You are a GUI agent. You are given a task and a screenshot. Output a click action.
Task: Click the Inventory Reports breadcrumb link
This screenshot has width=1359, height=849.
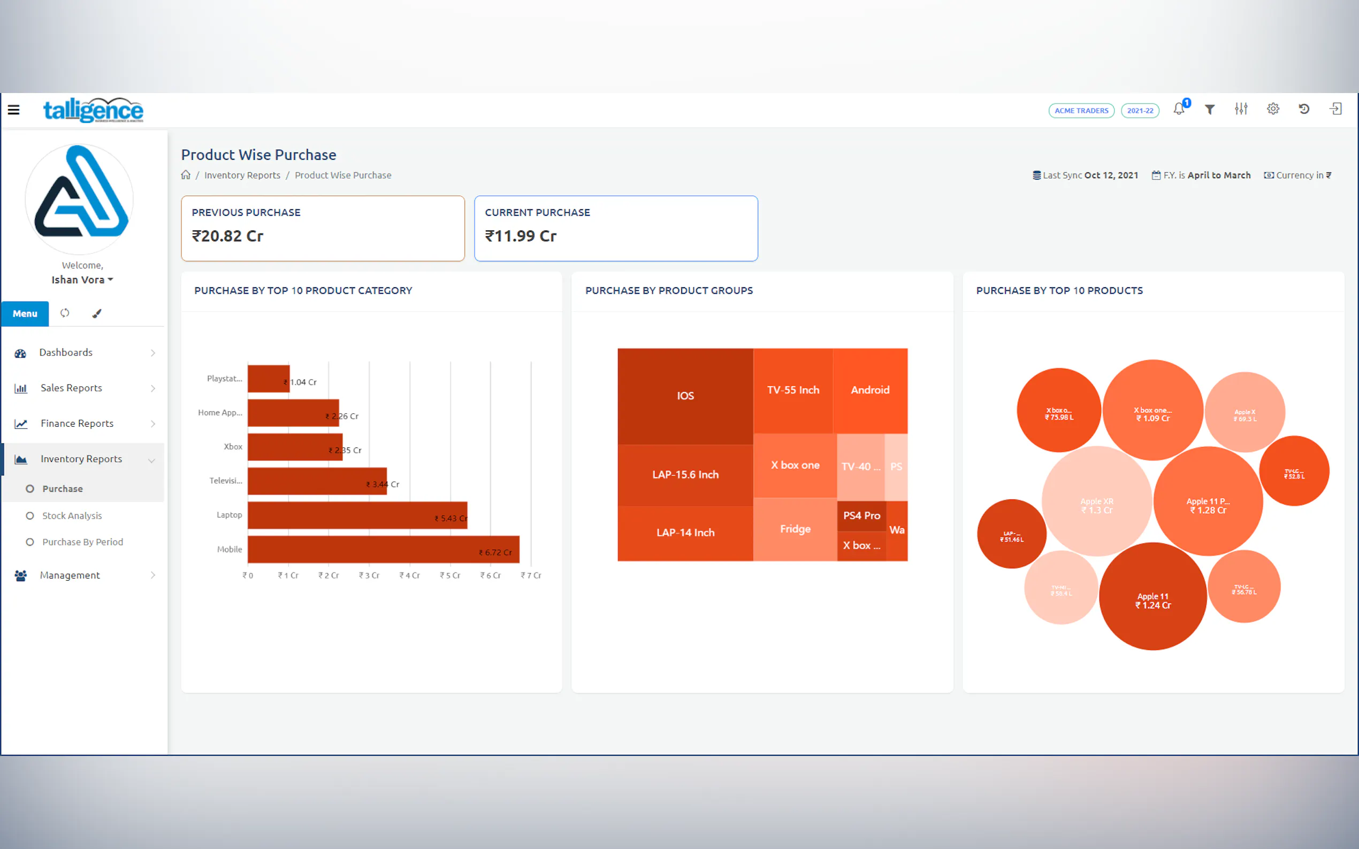pos(242,175)
